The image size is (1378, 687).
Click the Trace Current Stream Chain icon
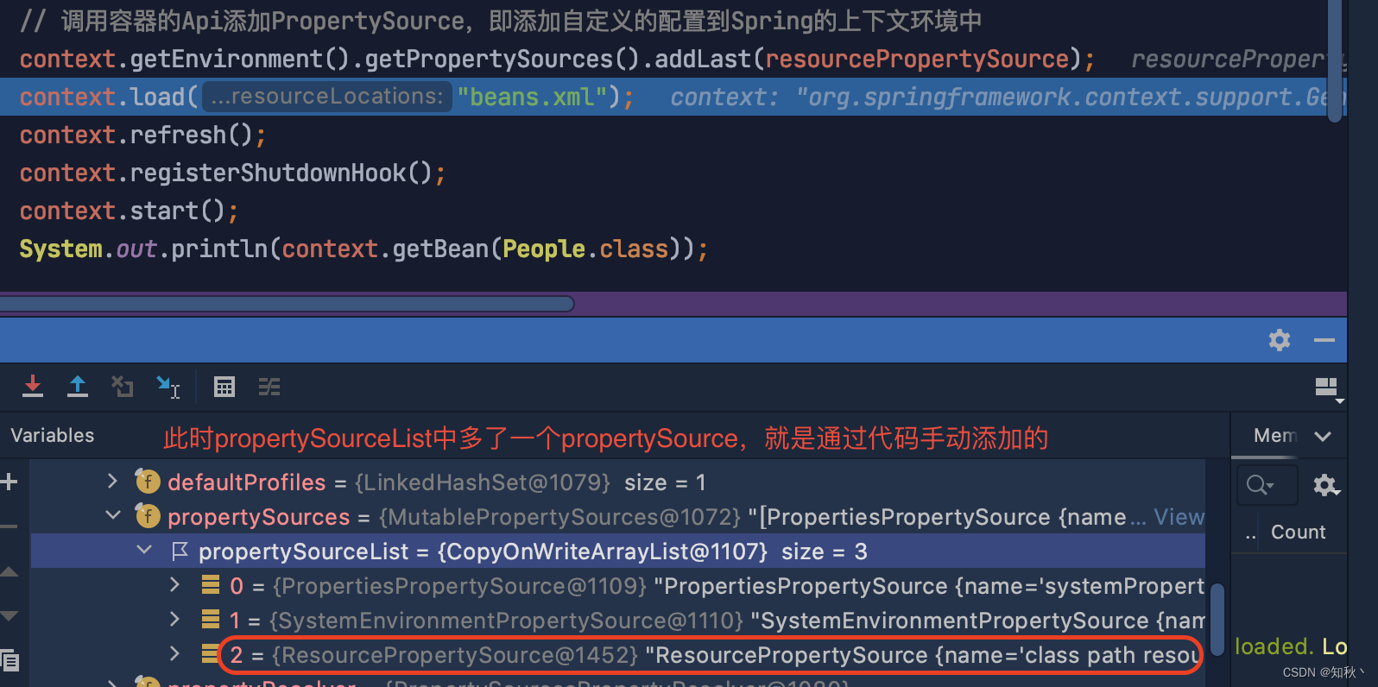(x=269, y=387)
